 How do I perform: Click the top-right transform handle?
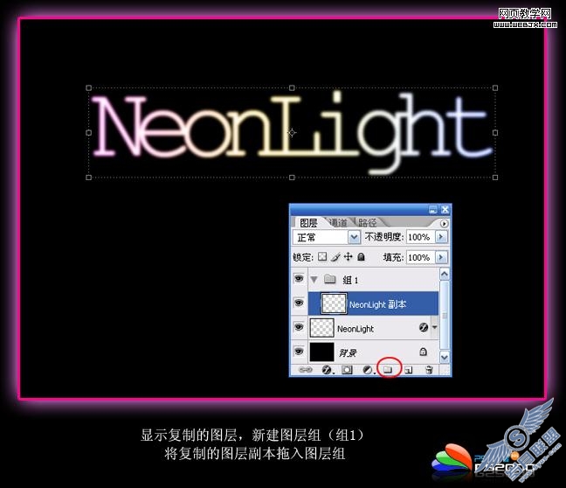(495, 87)
